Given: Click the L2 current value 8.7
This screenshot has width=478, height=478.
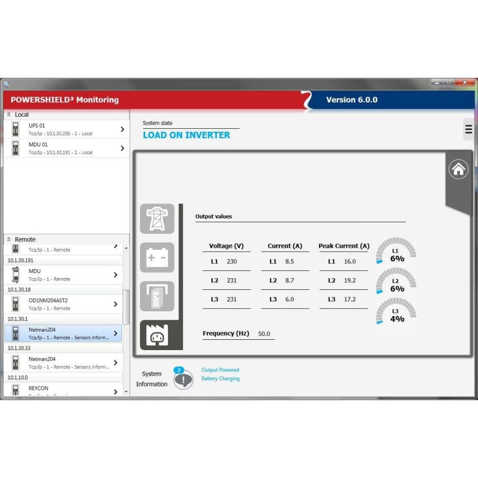Looking at the screenshot, I should [289, 281].
